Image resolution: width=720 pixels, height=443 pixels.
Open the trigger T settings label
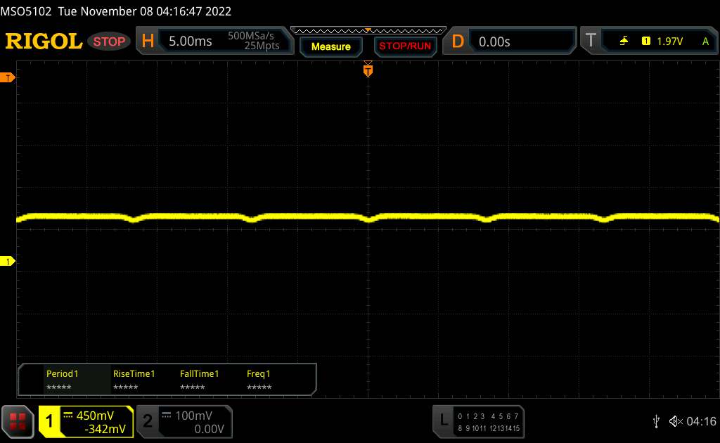coord(591,40)
